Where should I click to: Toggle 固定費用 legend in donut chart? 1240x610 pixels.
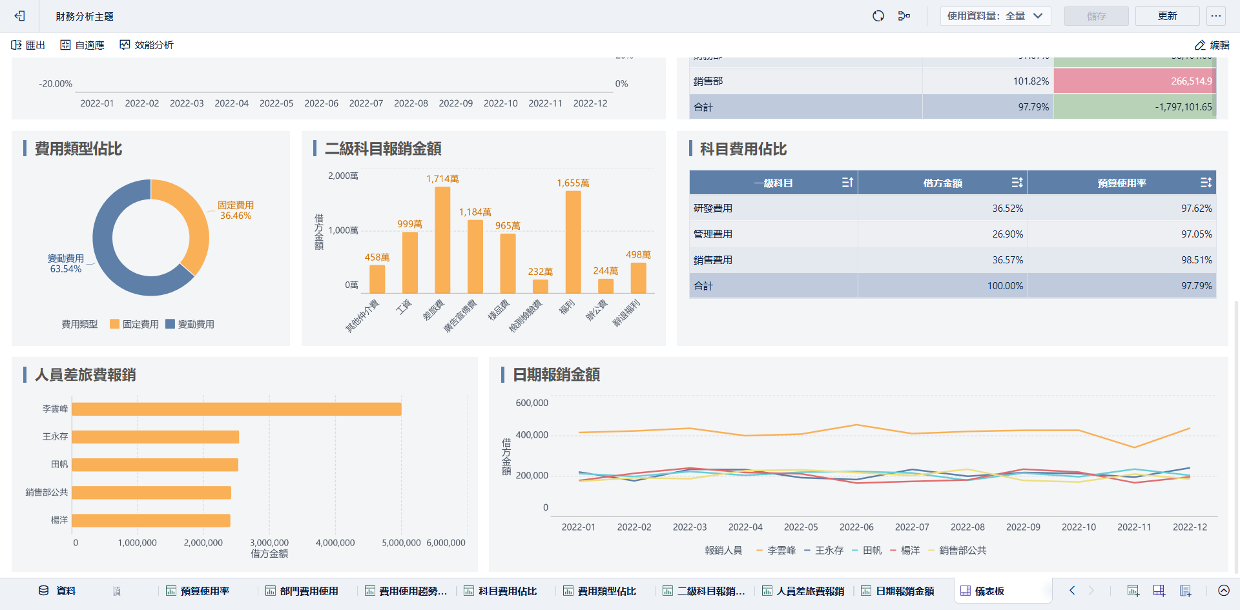click(134, 324)
